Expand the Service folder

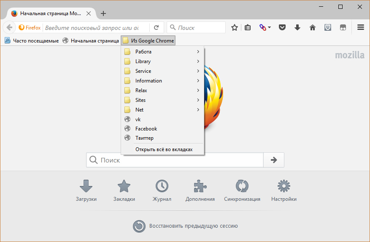[162, 71]
